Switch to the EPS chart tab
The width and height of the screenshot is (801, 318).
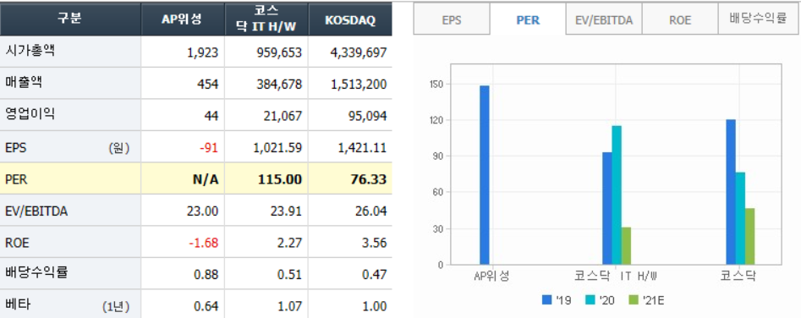point(452,20)
